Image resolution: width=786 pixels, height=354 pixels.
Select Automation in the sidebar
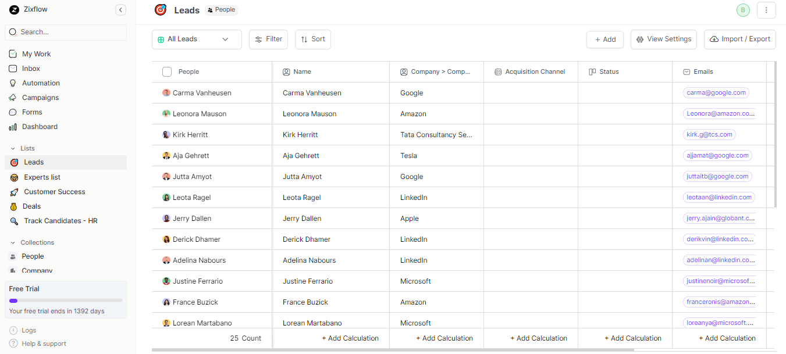pos(40,83)
